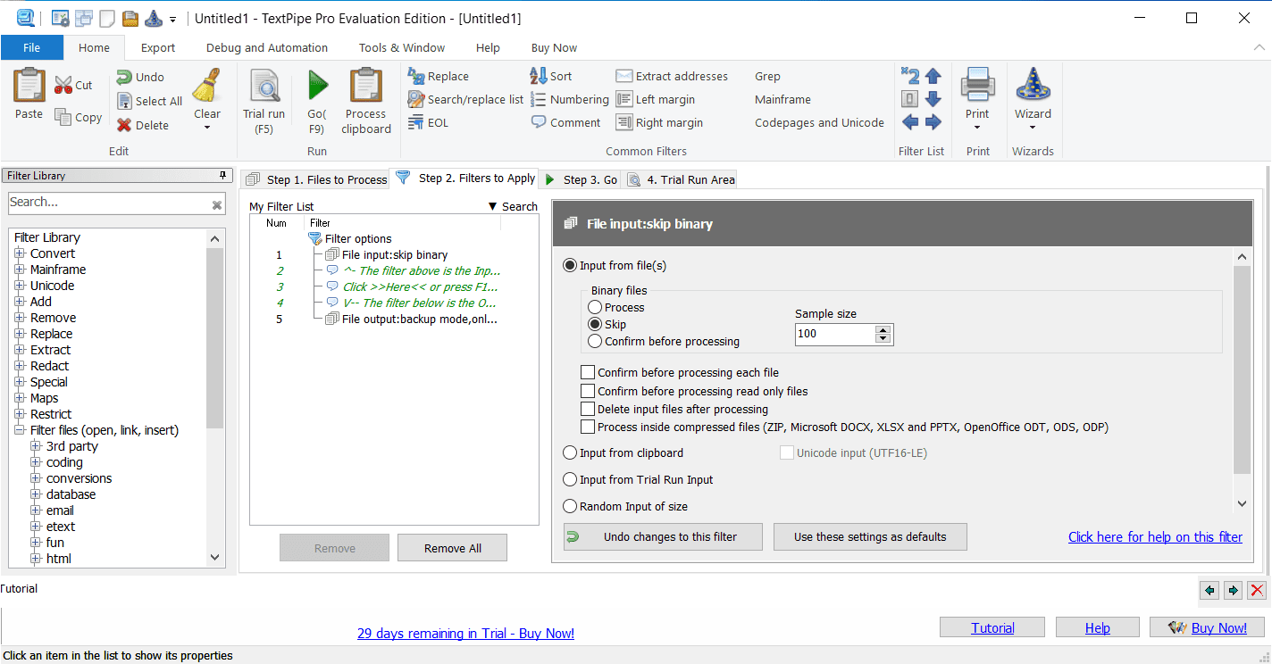
Task: Open the Print dropdown arrow
Action: [x=977, y=128]
